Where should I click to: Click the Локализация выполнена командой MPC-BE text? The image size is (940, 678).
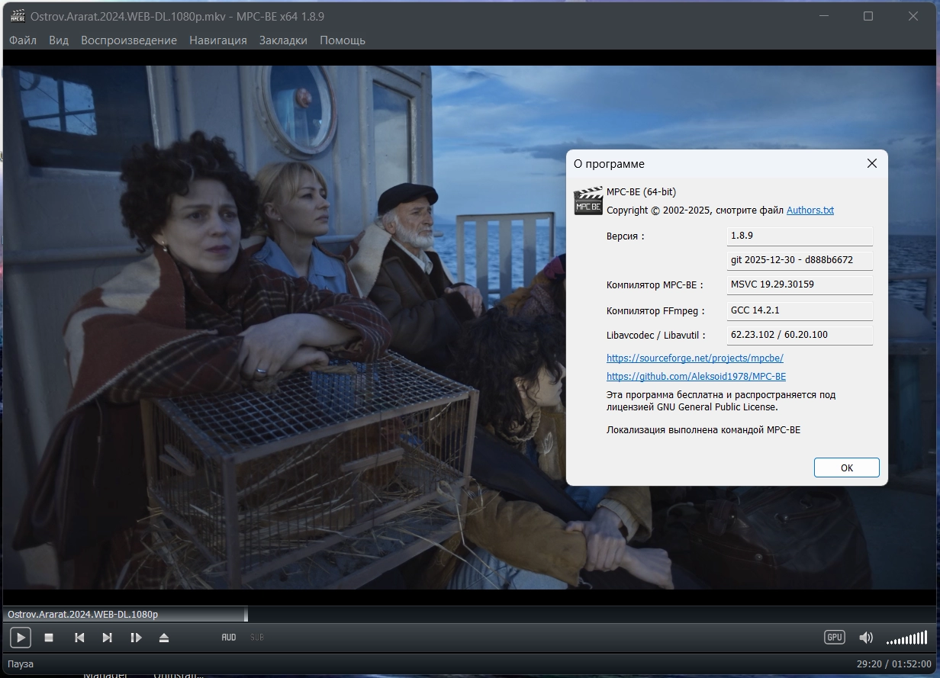point(703,430)
